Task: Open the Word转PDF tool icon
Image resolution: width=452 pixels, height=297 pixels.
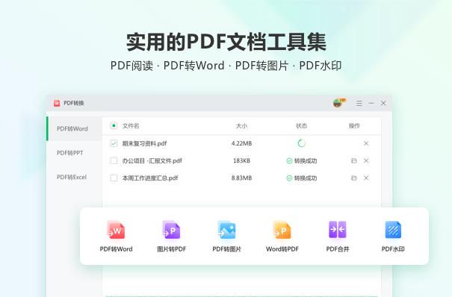Action: [x=282, y=230]
